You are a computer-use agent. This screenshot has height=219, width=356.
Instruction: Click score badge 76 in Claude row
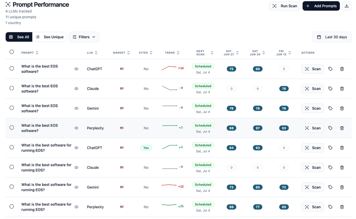(x=284, y=89)
